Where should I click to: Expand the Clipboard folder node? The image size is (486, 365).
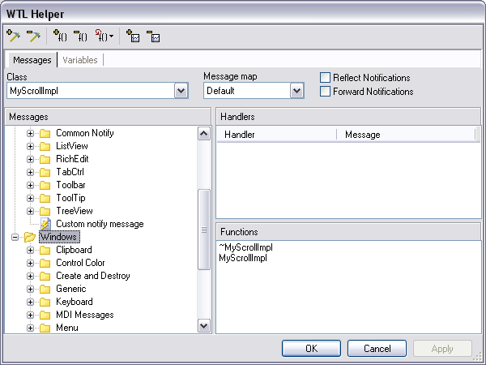pyautogui.click(x=31, y=250)
